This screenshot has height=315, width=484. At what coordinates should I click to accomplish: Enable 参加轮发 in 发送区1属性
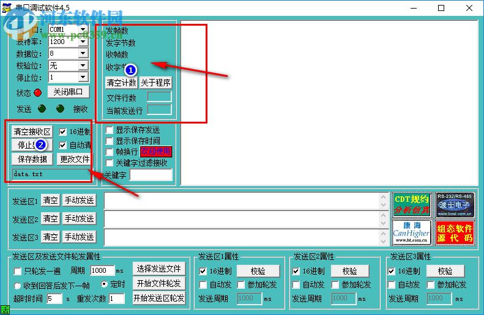[240, 284]
